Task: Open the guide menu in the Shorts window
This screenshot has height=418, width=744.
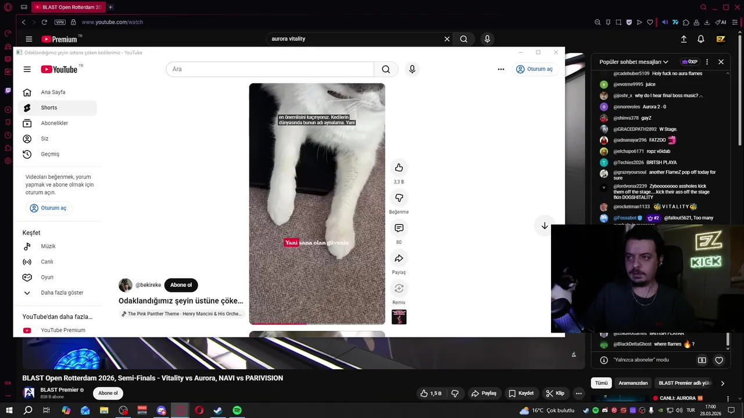Action: [x=27, y=69]
